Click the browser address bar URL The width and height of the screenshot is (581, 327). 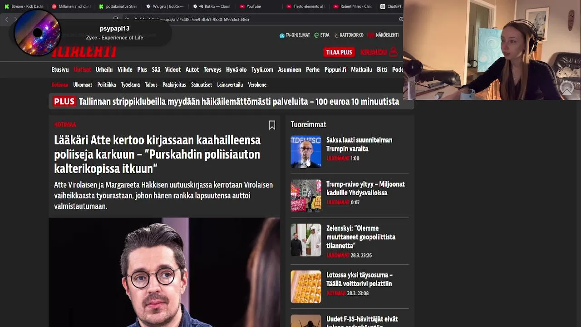click(x=191, y=20)
